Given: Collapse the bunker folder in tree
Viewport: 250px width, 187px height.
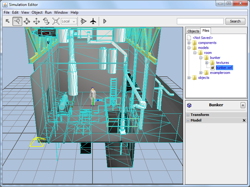Looking at the screenshot, I should [x=201, y=58].
